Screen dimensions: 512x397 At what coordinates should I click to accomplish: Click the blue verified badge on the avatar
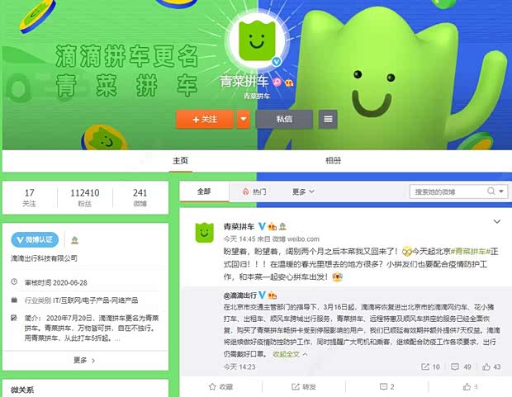tap(277, 61)
